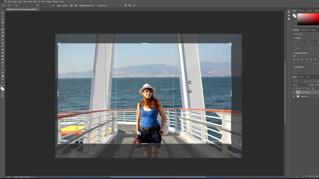Open the Normal blend mode dropdown
The width and height of the screenshot is (319, 179).
coord(300,85)
